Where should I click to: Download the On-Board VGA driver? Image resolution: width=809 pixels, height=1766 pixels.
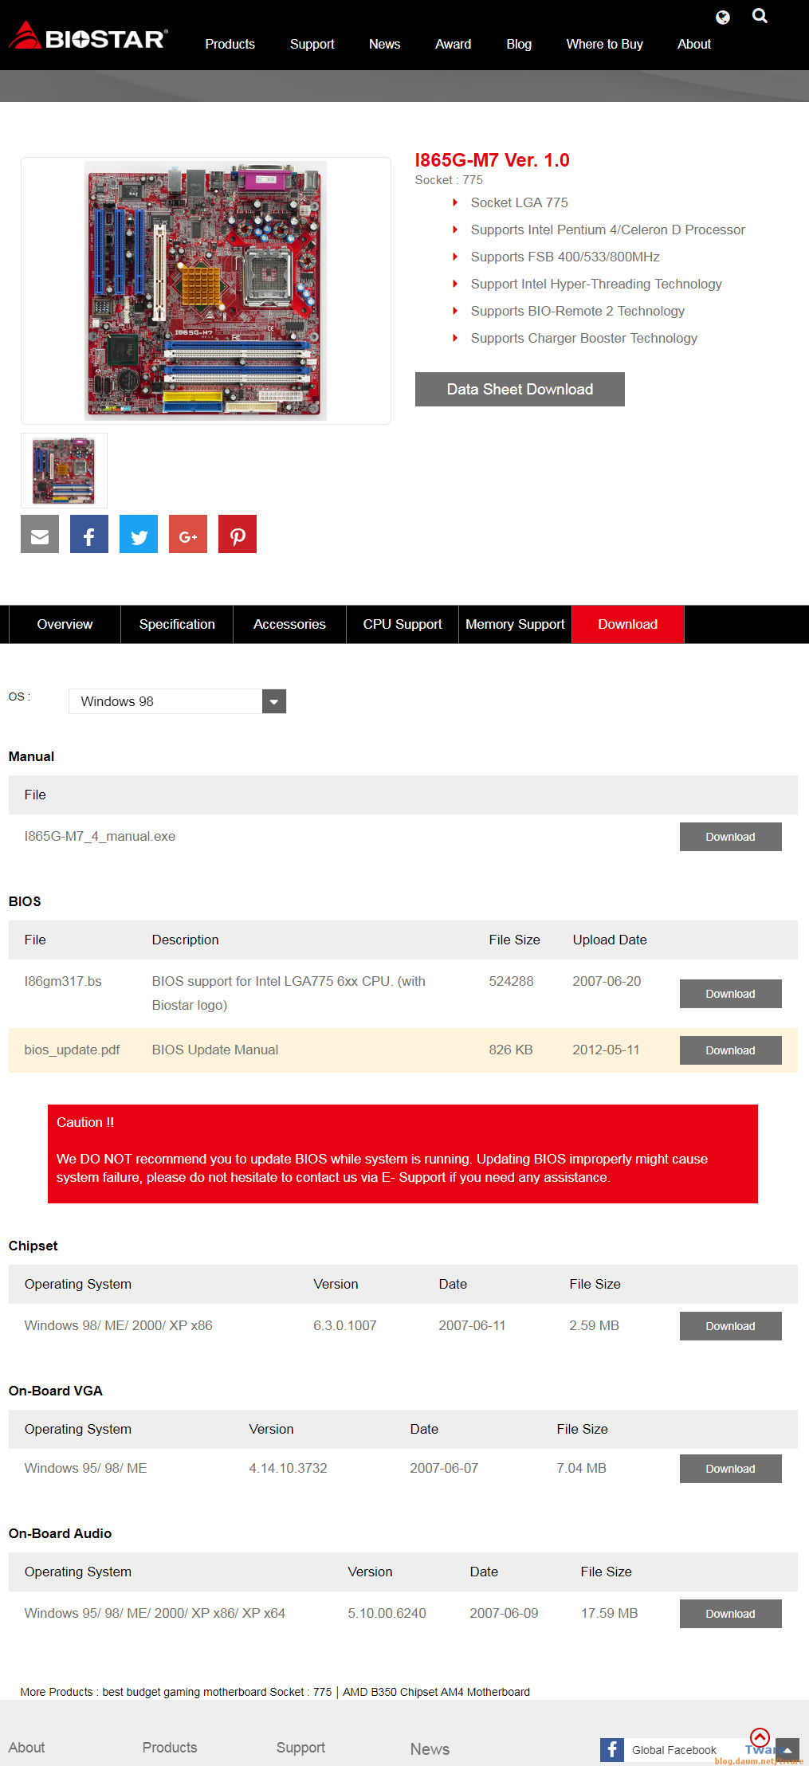tap(730, 1469)
